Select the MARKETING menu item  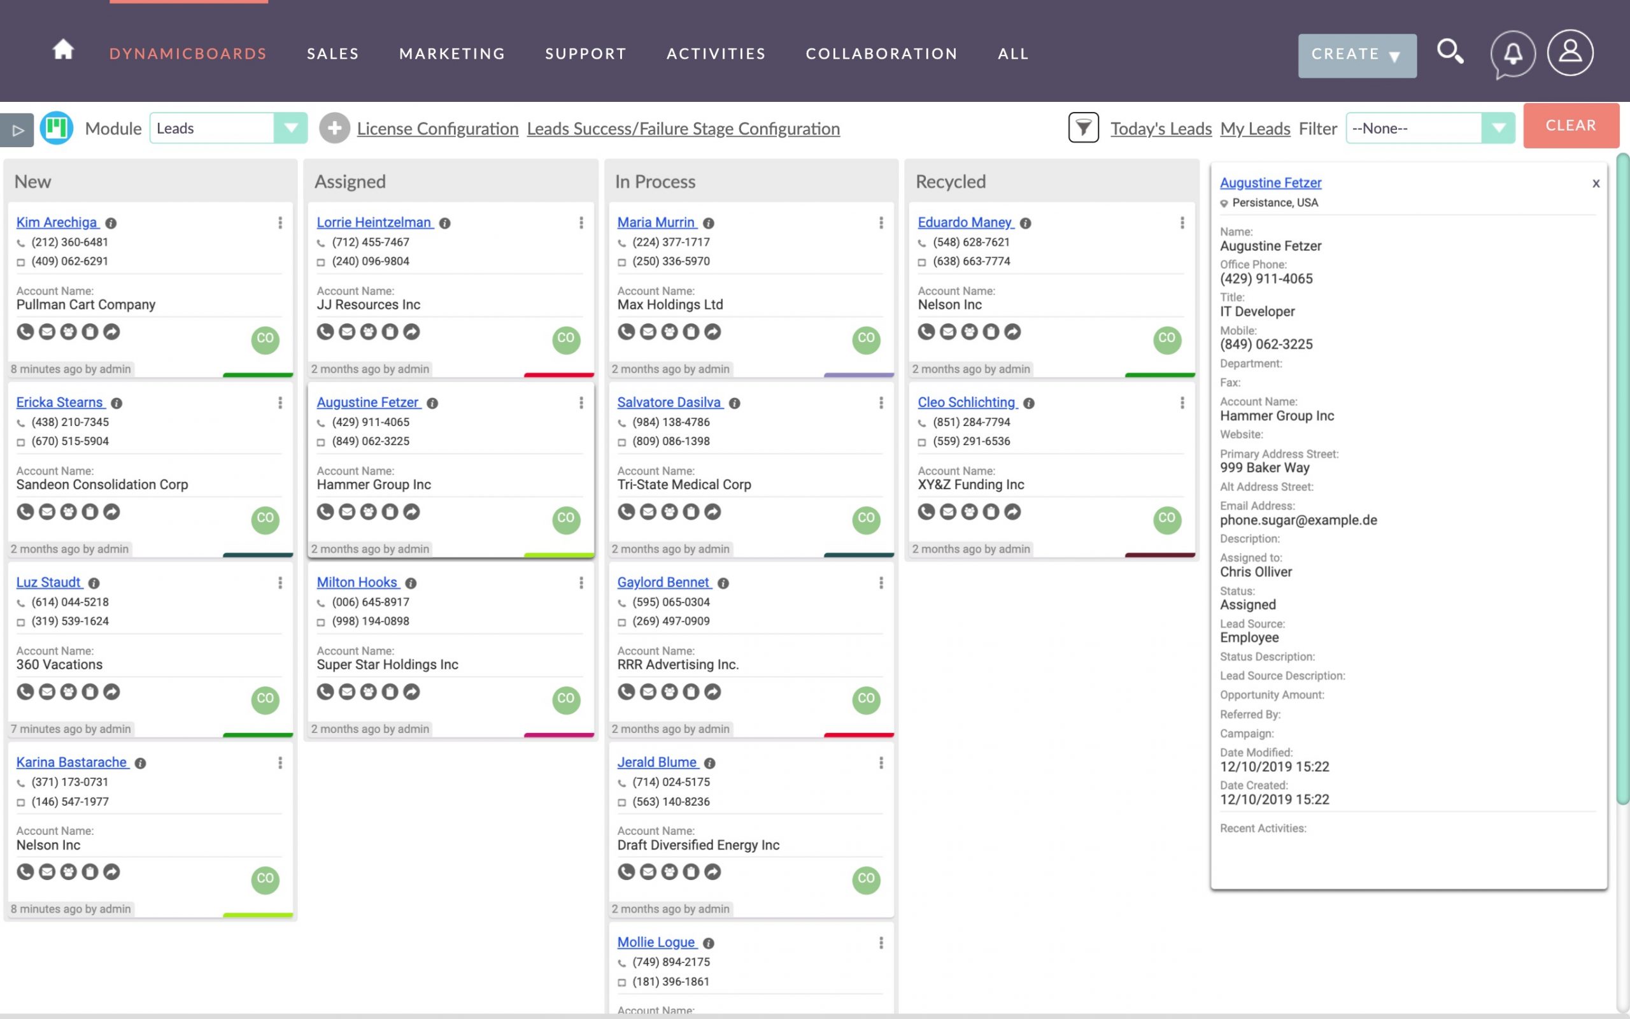pyautogui.click(x=452, y=53)
